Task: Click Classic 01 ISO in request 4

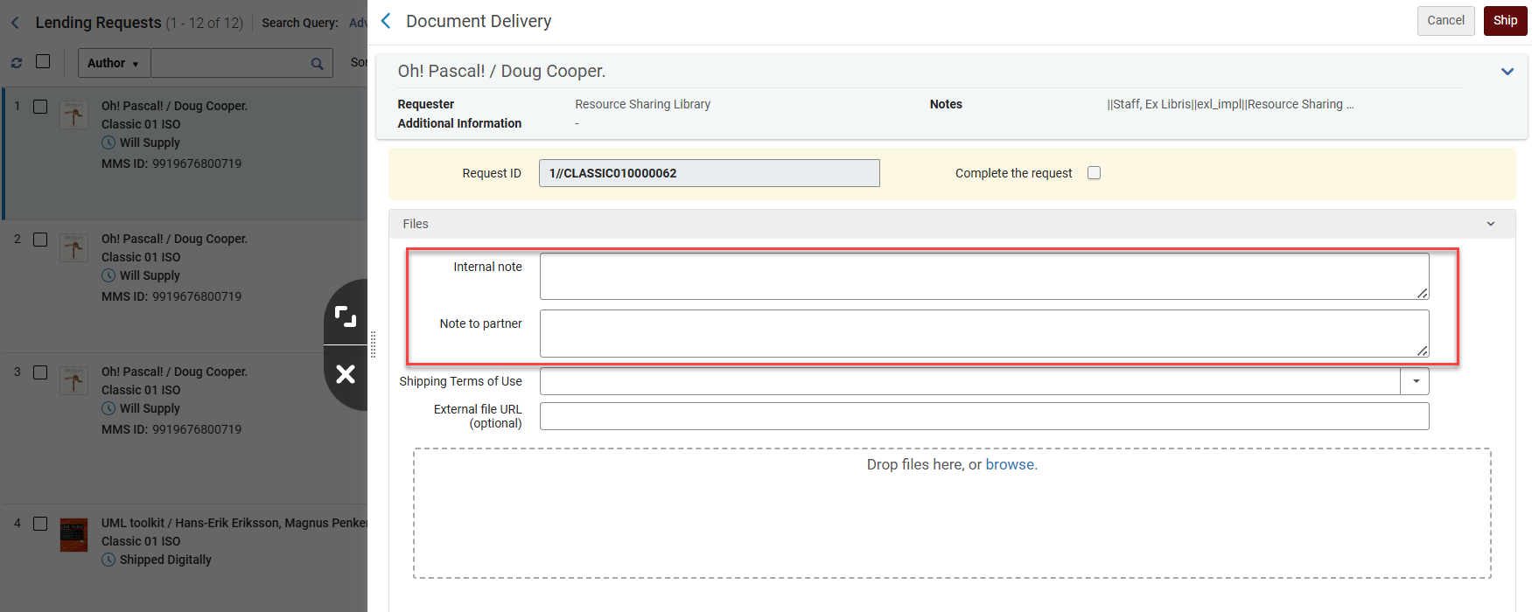Action: 141,541
